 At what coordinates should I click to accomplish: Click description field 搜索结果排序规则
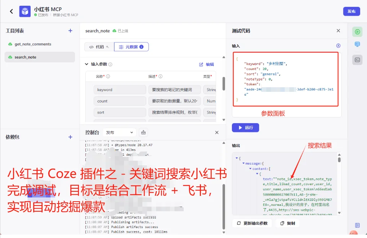click(175, 112)
